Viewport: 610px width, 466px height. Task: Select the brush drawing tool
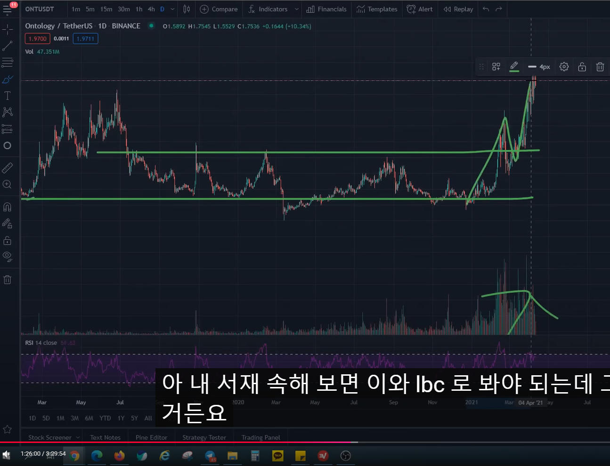pos(8,79)
